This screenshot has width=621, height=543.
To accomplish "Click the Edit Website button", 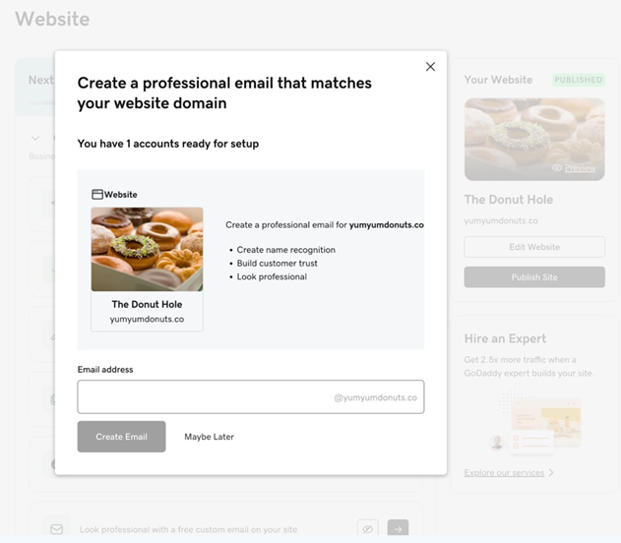I will [534, 247].
